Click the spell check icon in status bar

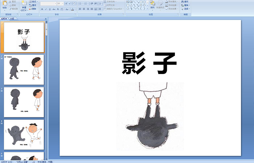33,162
